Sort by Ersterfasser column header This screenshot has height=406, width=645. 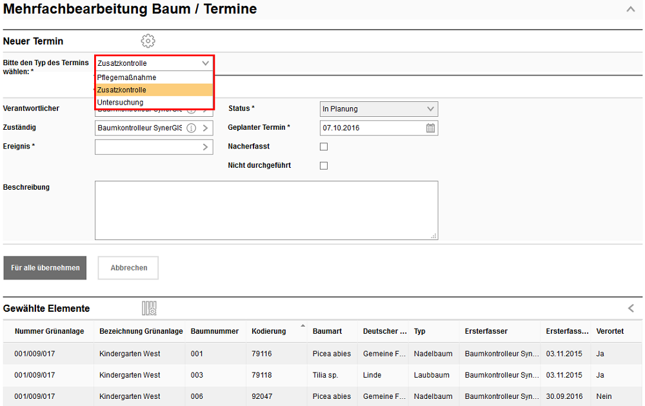[x=486, y=331]
